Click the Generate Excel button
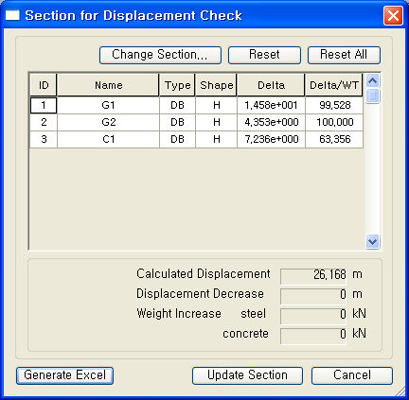409x400 pixels. [64, 375]
